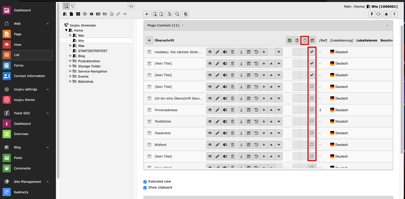This screenshot has width=405, height=199.
Task: Open the Page module in sidebar
Action: tap(18, 34)
